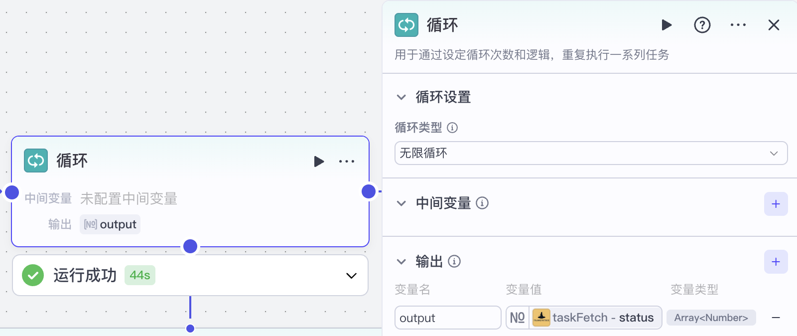Click the info icon next to 中间变量
Viewport: 797px width, 336px height.
click(x=483, y=203)
